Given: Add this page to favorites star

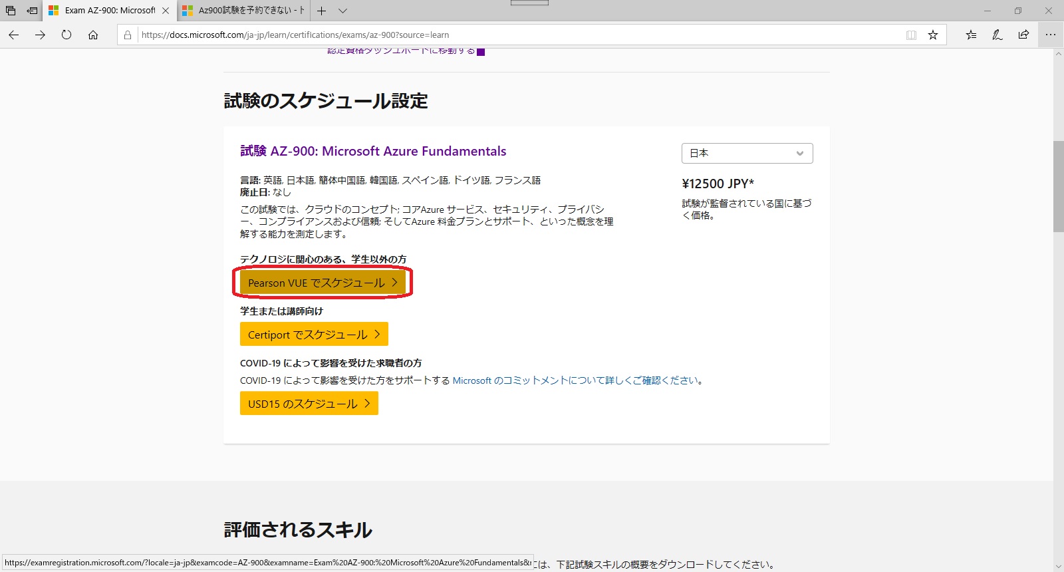Looking at the screenshot, I should tap(933, 35).
